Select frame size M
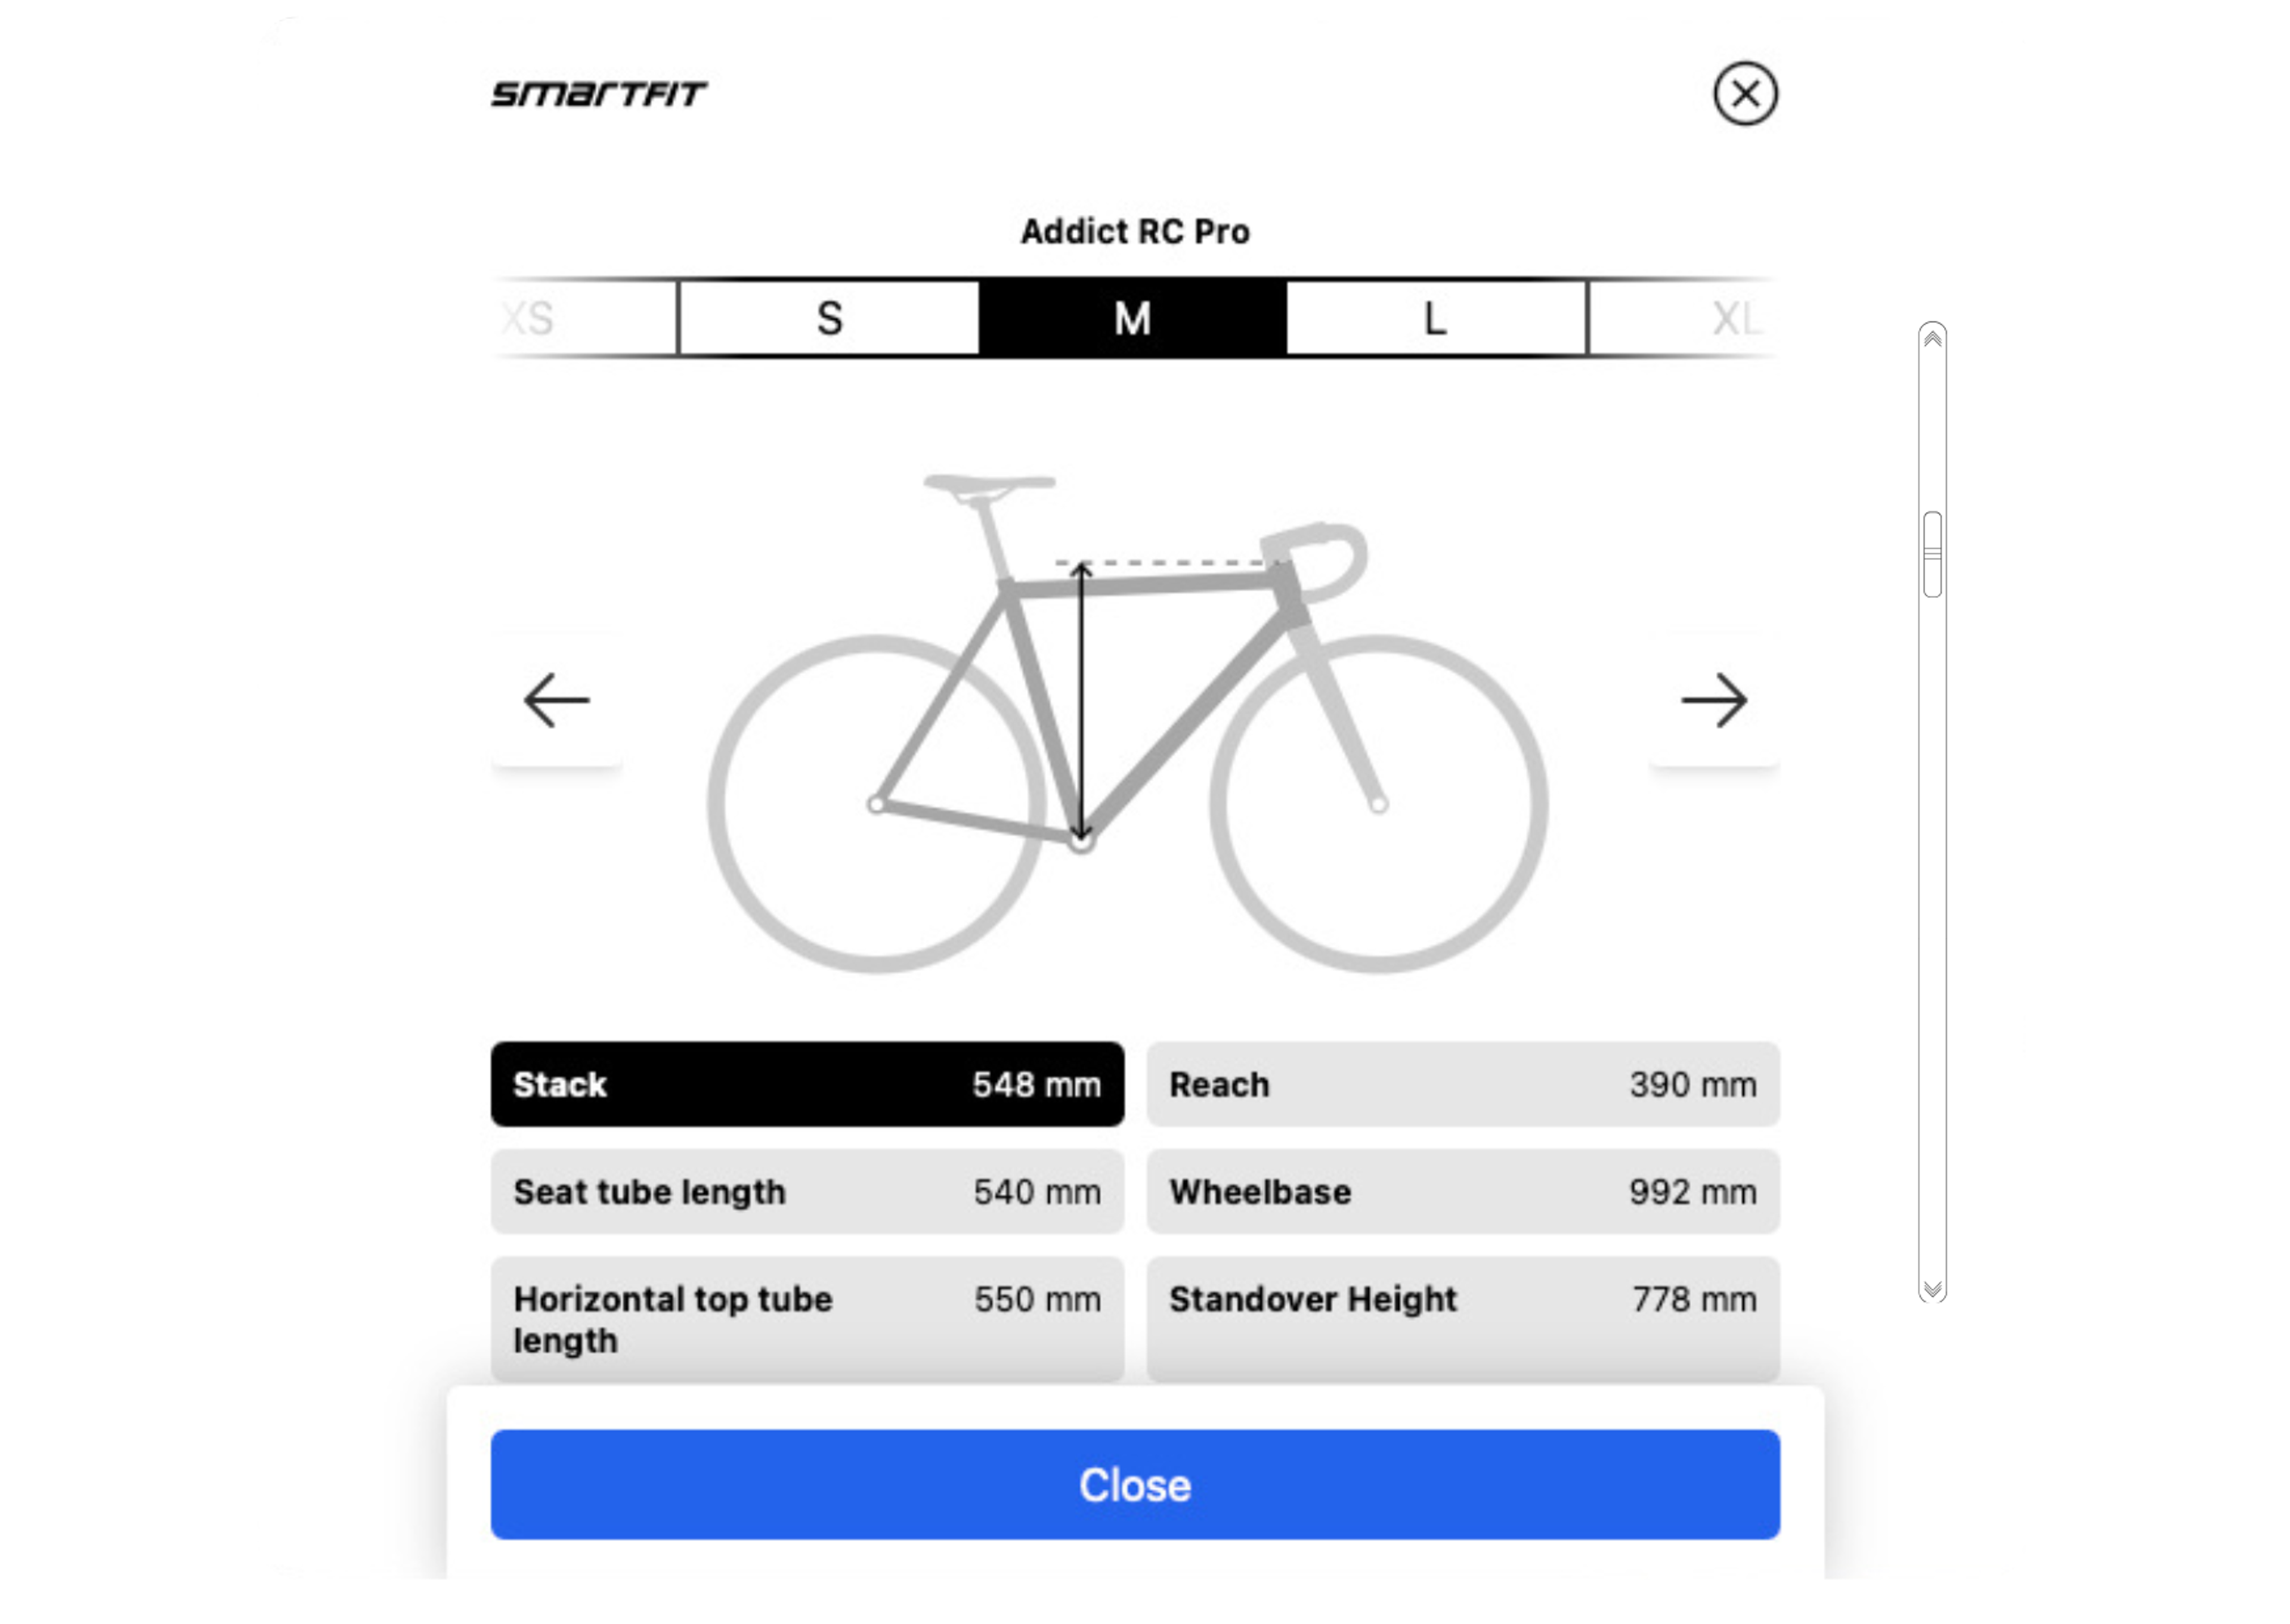The width and height of the screenshot is (2290, 1624). [1132, 318]
